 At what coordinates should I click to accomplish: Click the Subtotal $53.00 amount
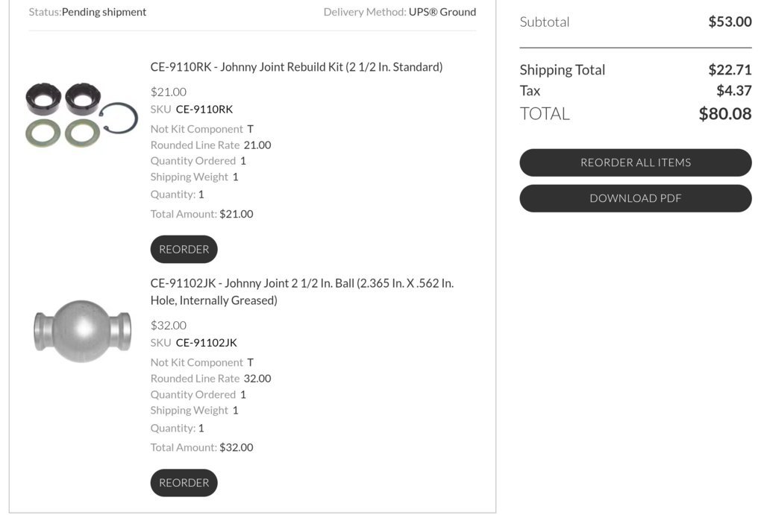(730, 22)
